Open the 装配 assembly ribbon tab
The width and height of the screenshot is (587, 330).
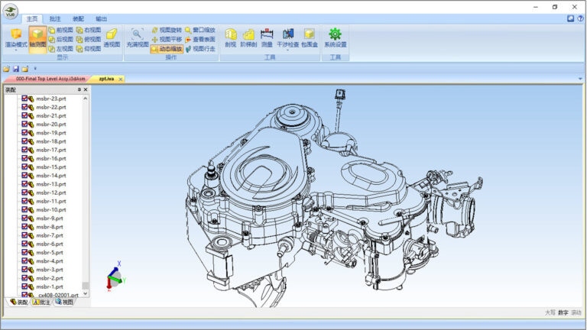78,18
